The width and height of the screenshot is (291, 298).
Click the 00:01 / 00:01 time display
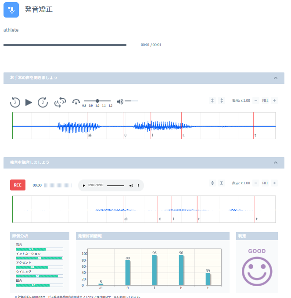click(x=151, y=45)
